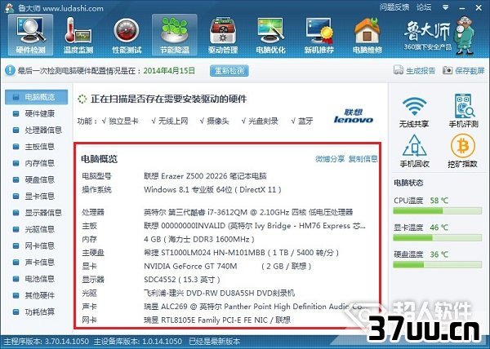Viewport: 490px width, 349px height.
Task: Click Ivy Bridge HM76 motherboard text
Action: 255,226
